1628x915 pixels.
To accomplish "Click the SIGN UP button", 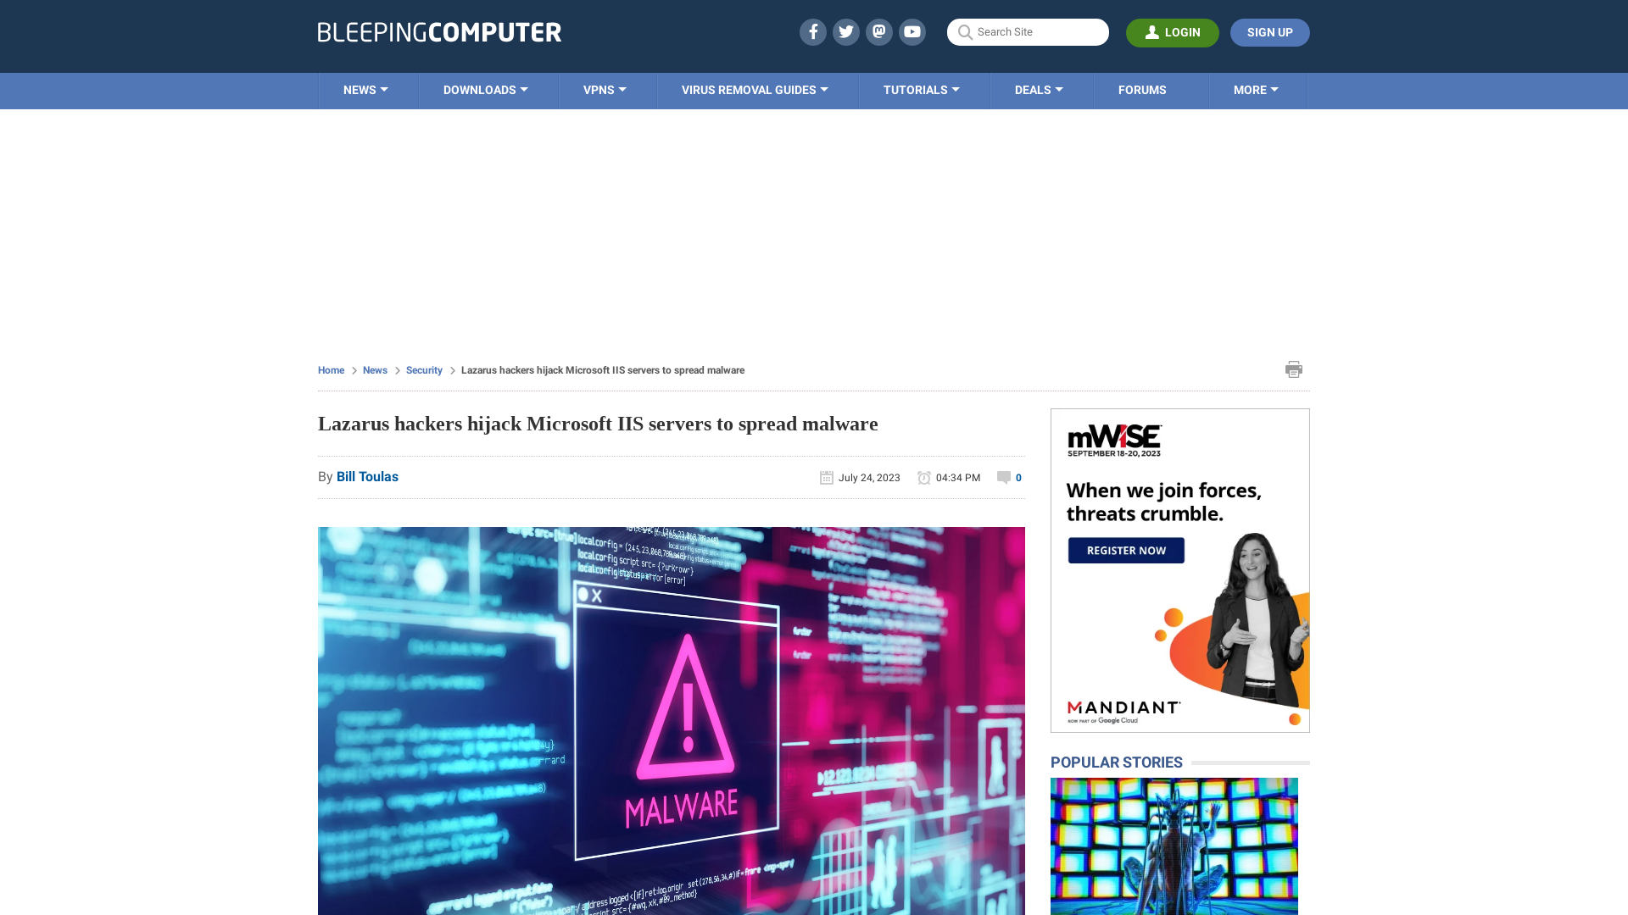I will [1269, 32].
